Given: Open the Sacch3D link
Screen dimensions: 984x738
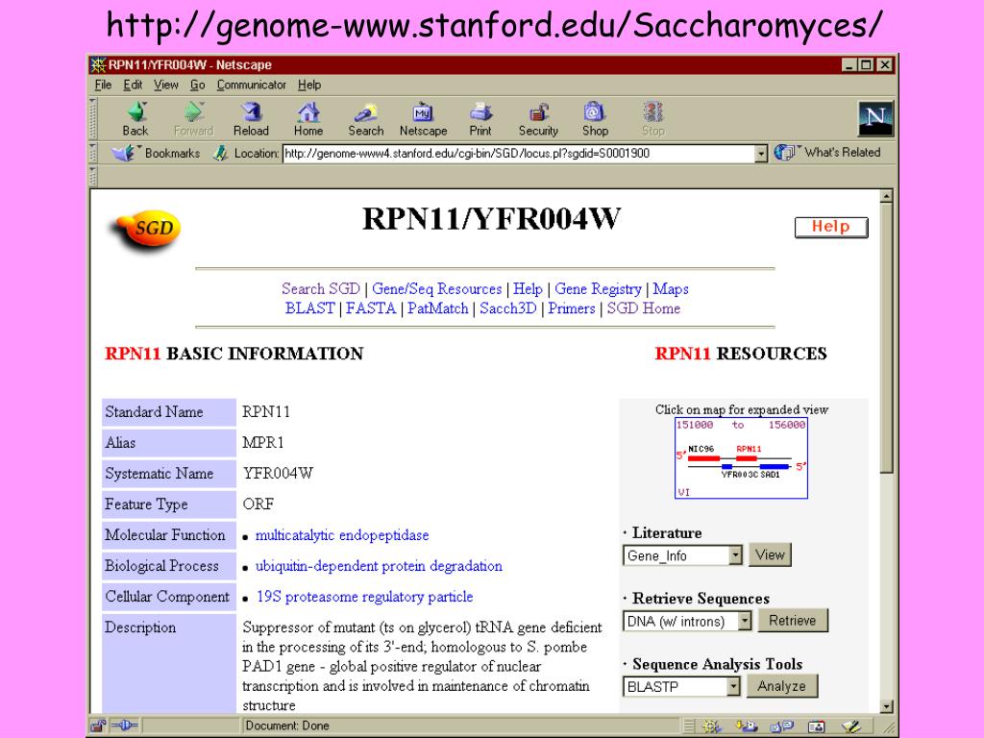Looking at the screenshot, I should point(508,308).
